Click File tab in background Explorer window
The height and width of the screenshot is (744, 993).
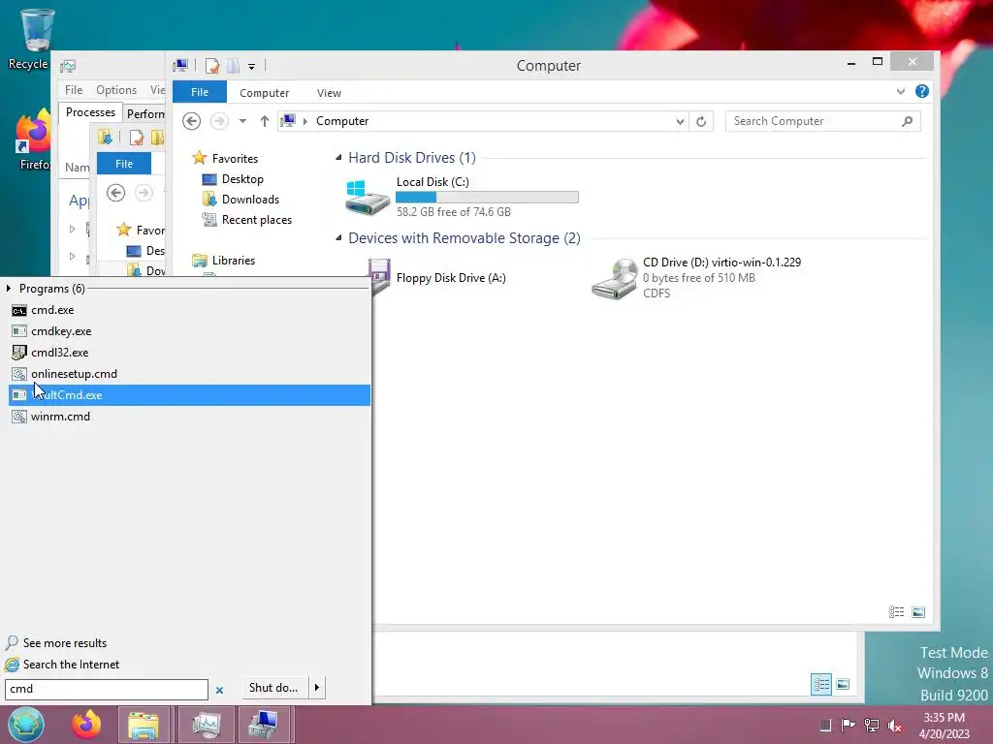click(x=124, y=163)
